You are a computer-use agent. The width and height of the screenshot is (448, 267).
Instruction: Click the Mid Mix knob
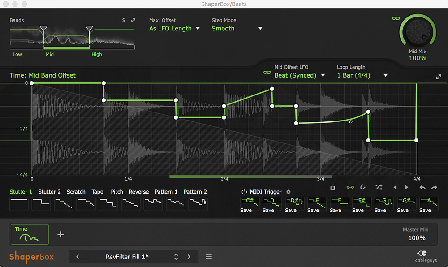[418, 31]
